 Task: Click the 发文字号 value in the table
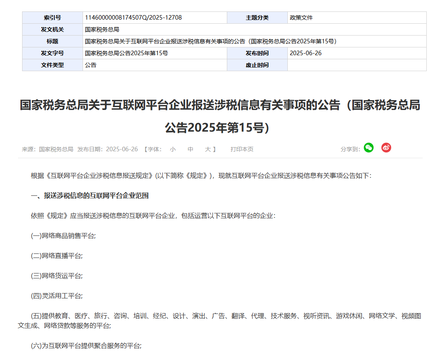click(126, 53)
